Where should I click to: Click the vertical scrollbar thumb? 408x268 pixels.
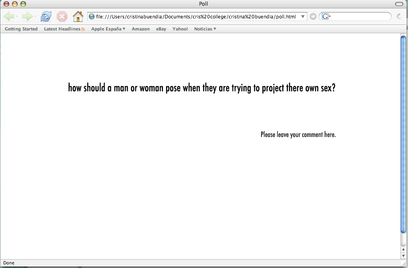point(403,134)
